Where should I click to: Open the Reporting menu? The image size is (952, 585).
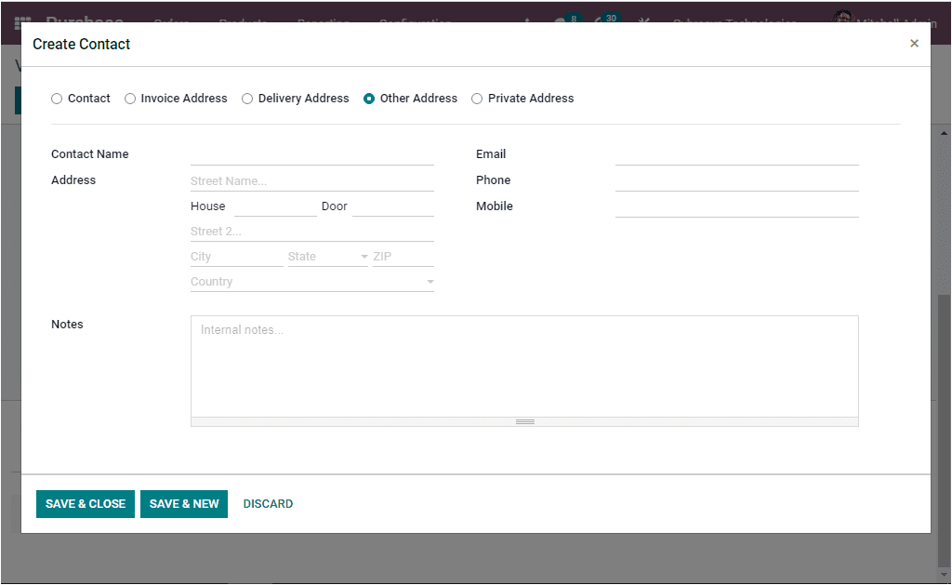pos(324,22)
